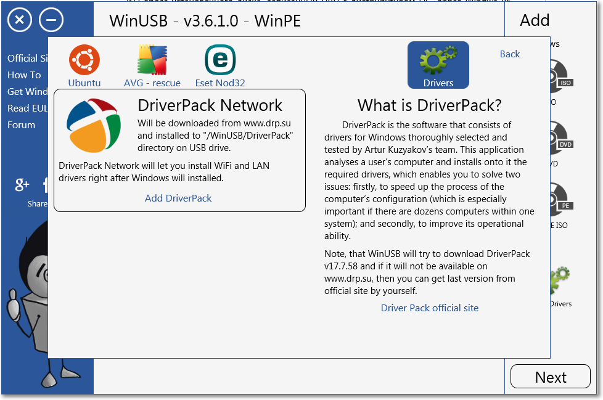Pick the Eset Nod32 icon

tap(220, 60)
